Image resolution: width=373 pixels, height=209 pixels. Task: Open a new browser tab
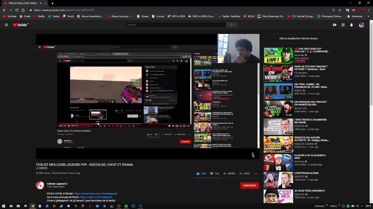pyautogui.click(x=52, y=3)
